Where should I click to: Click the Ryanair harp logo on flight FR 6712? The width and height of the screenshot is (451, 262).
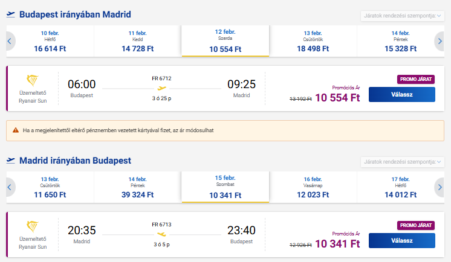click(33, 80)
